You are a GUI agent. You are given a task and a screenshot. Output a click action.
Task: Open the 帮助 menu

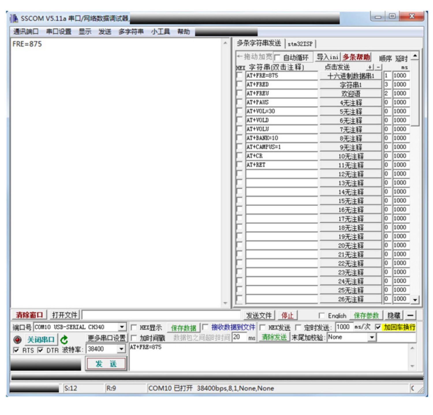(x=184, y=31)
